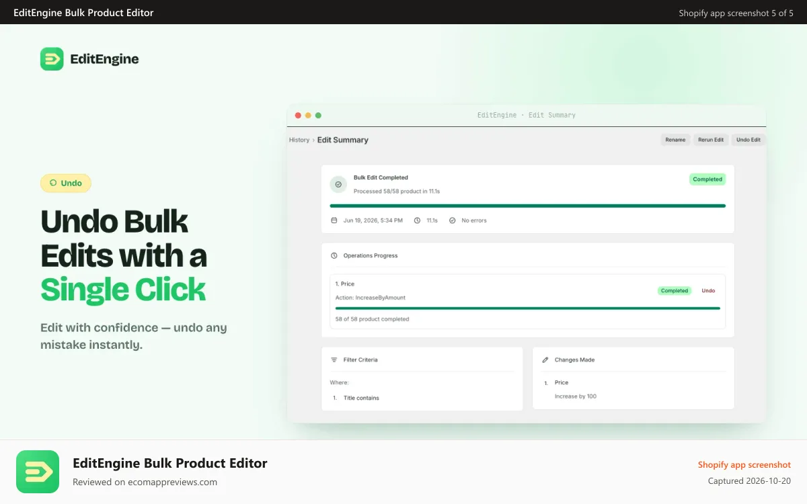Click the Completed badge in Price operation row
The image size is (807, 504).
[x=675, y=291]
